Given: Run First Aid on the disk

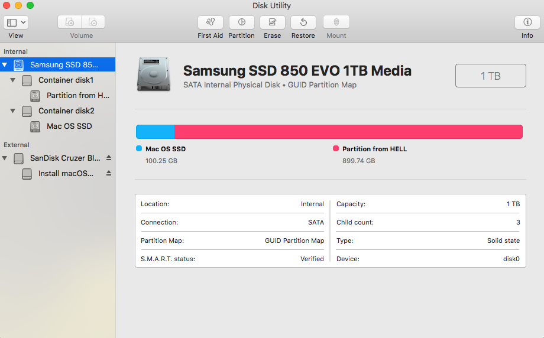Looking at the screenshot, I should click(x=211, y=22).
